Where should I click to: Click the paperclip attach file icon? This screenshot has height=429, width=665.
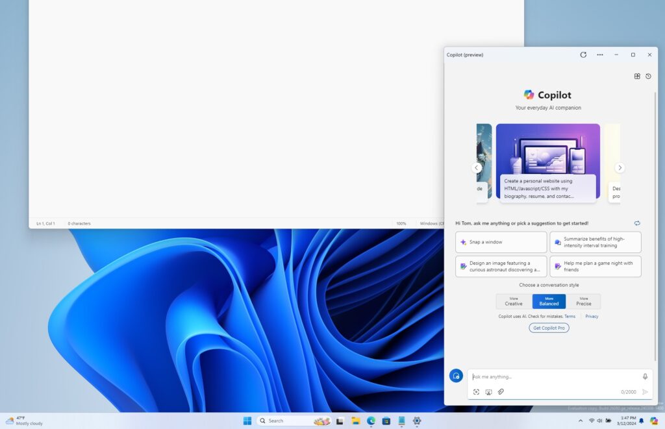pos(501,392)
